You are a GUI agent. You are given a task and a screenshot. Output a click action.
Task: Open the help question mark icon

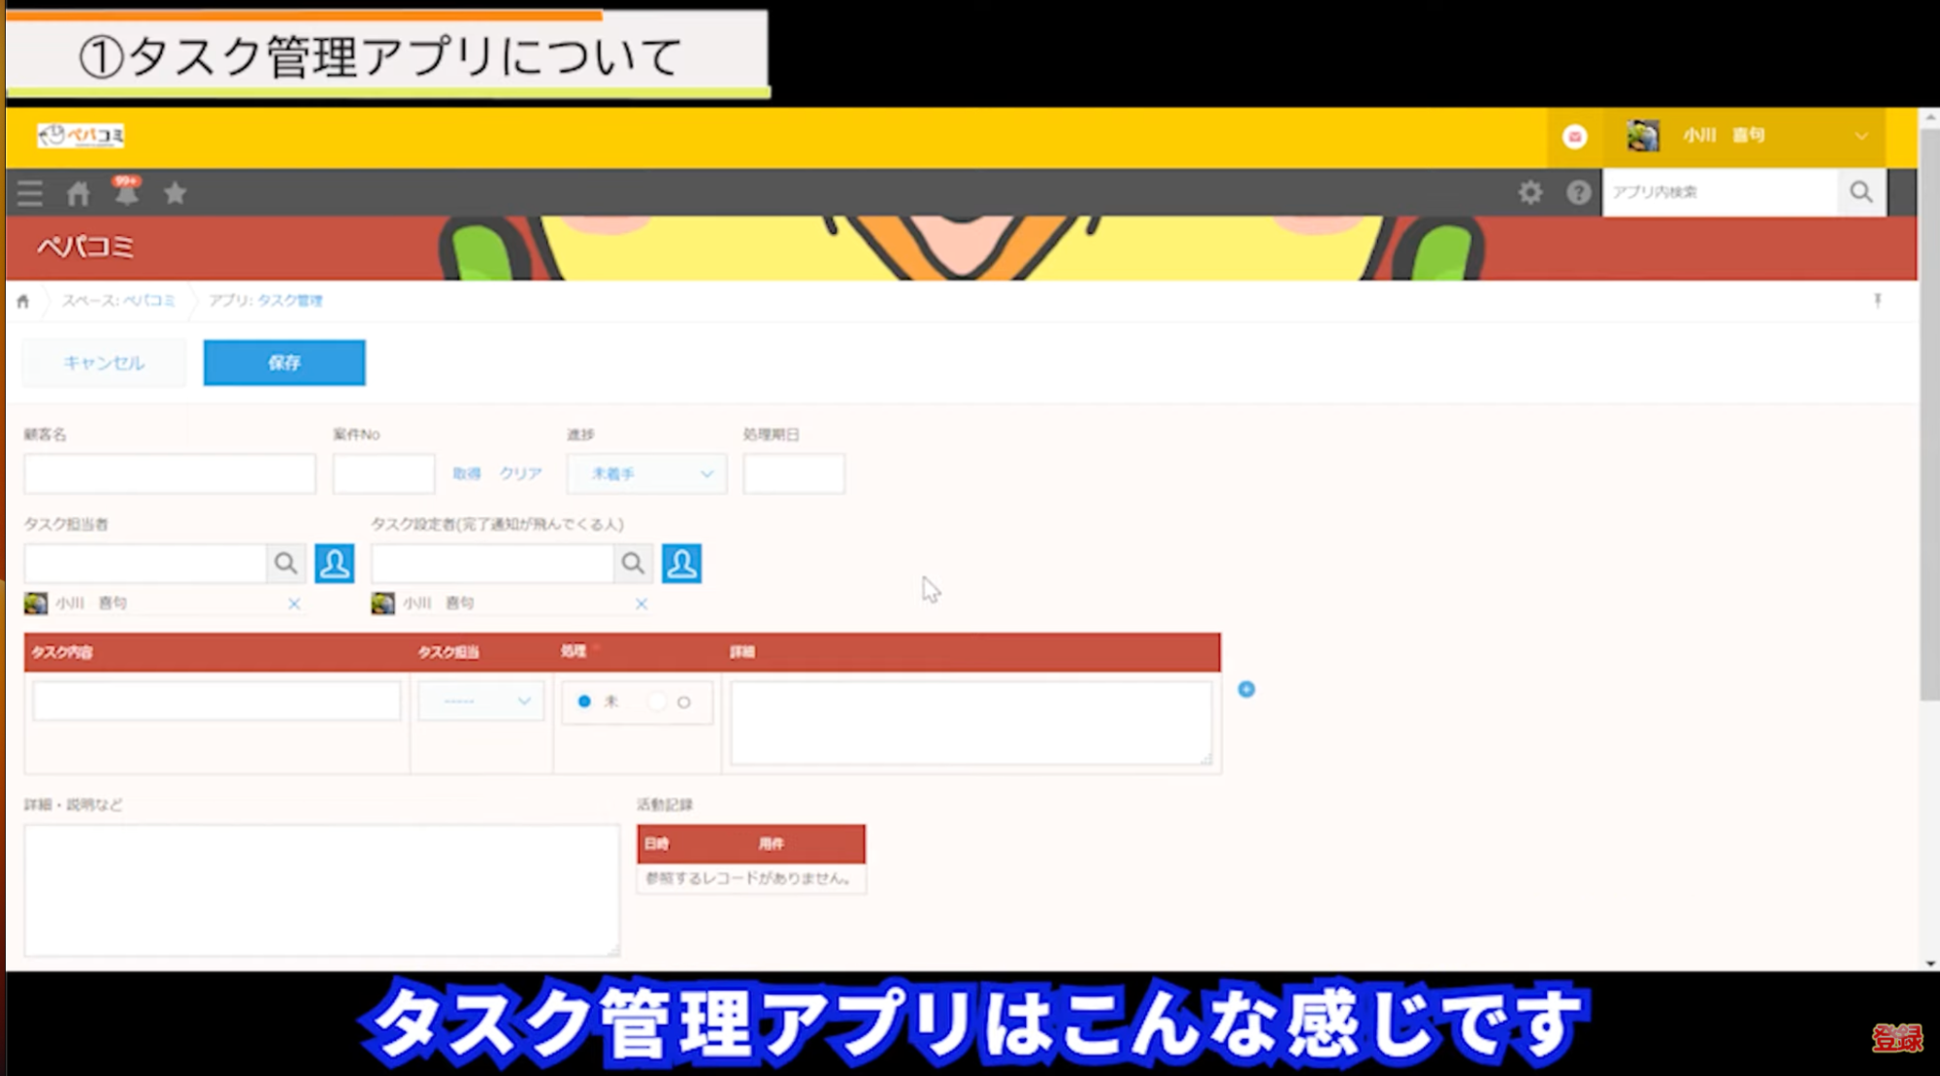[1578, 192]
